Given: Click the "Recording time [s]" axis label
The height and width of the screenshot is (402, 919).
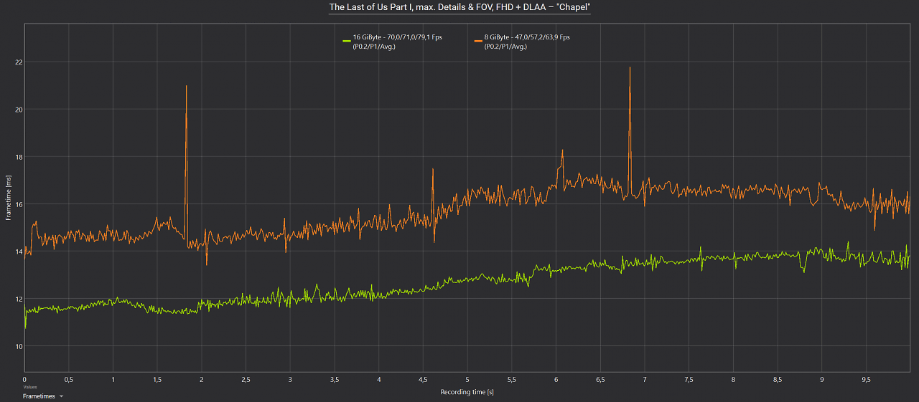Looking at the screenshot, I should click(x=467, y=392).
